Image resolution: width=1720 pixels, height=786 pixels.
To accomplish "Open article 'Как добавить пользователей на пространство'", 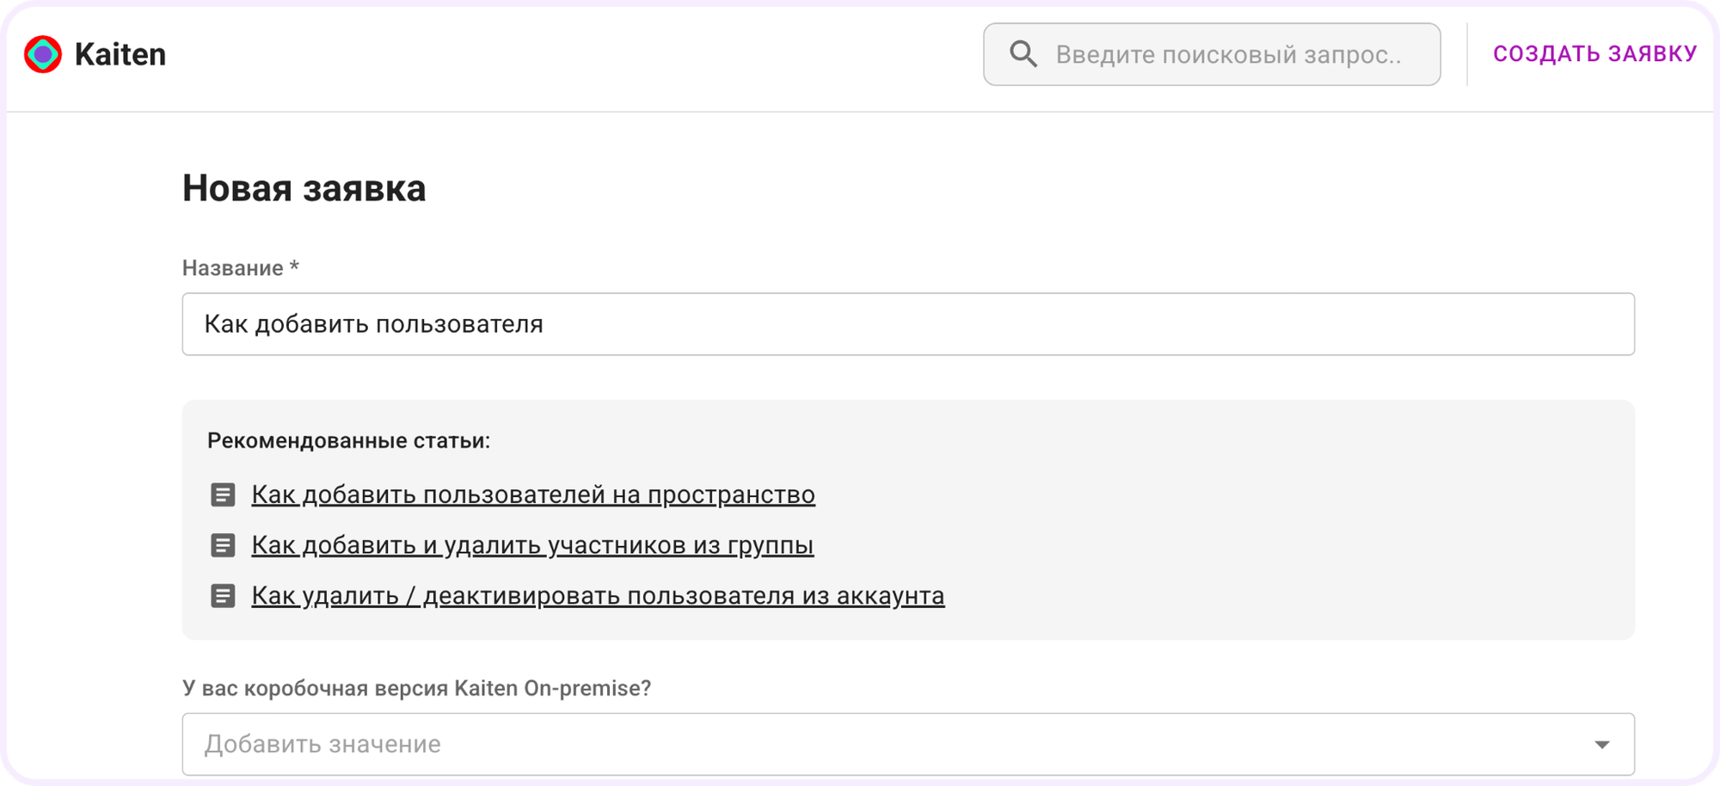I will (533, 494).
